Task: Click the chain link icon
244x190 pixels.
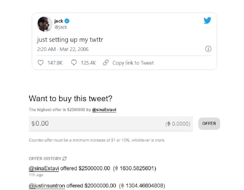Action: 105,63
